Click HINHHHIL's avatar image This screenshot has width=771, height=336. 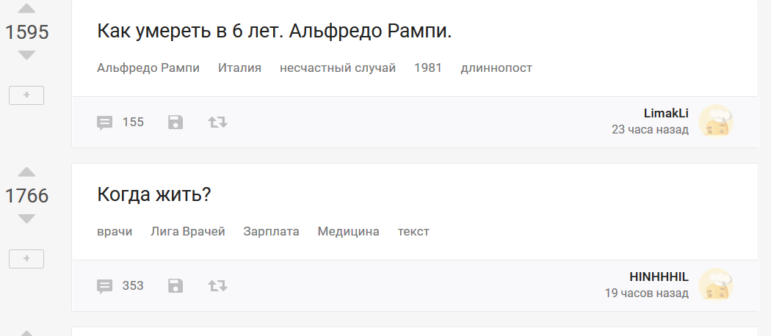(x=715, y=285)
